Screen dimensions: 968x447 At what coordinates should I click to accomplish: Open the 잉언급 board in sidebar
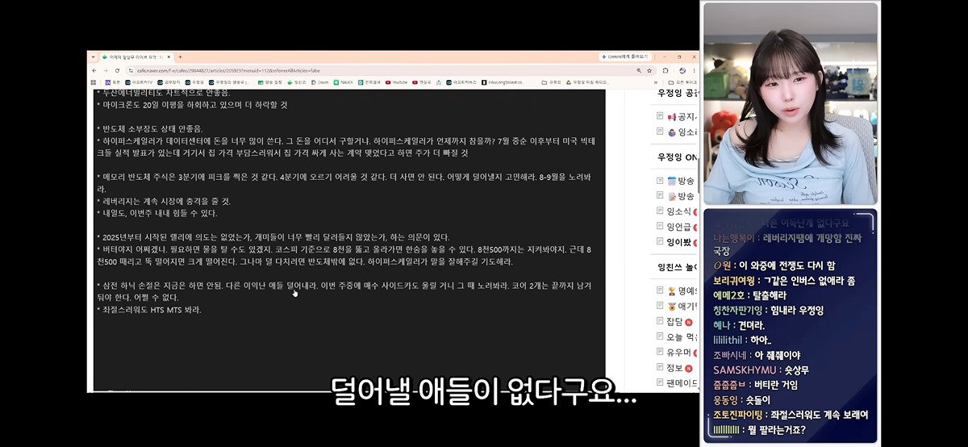click(x=678, y=226)
